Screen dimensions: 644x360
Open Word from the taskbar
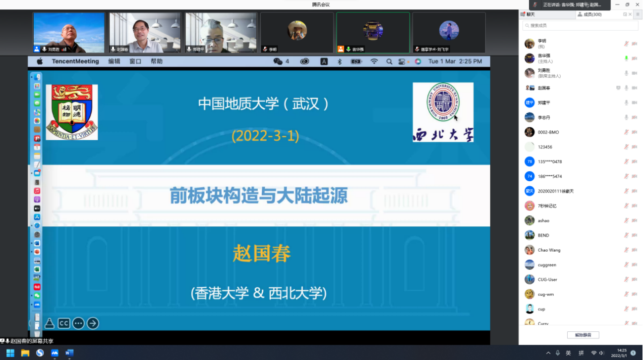point(69,353)
